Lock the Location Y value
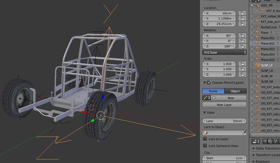Image resolution: width=280 pixels, height=163 pixels. click(x=242, y=19)
